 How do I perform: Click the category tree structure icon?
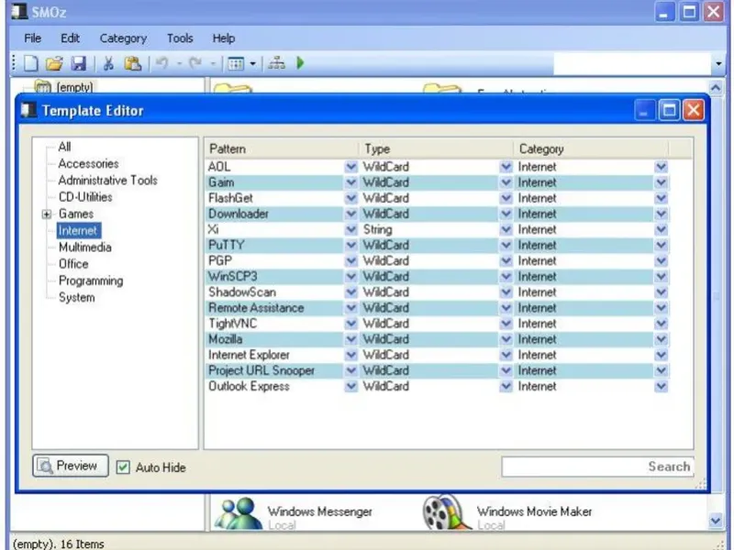276,63
